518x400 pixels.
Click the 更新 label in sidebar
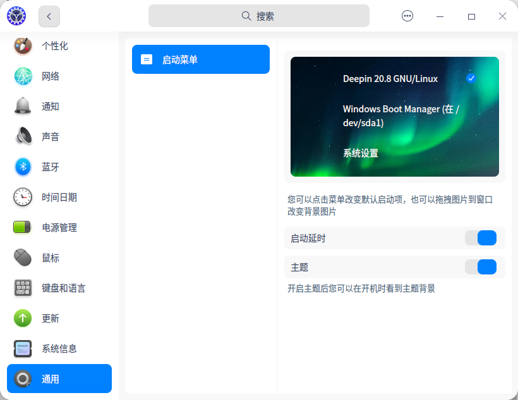[51, 319]
